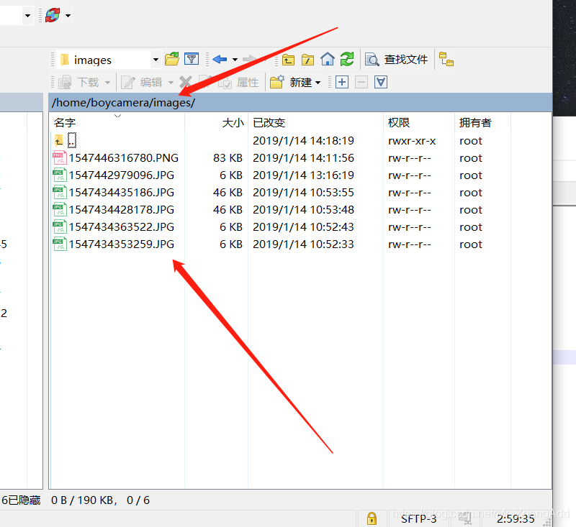The height and width of the screenshot is (527, 576).
Task: Click SFTP-3 protocol status text
Action: click(x=418, y=519)
